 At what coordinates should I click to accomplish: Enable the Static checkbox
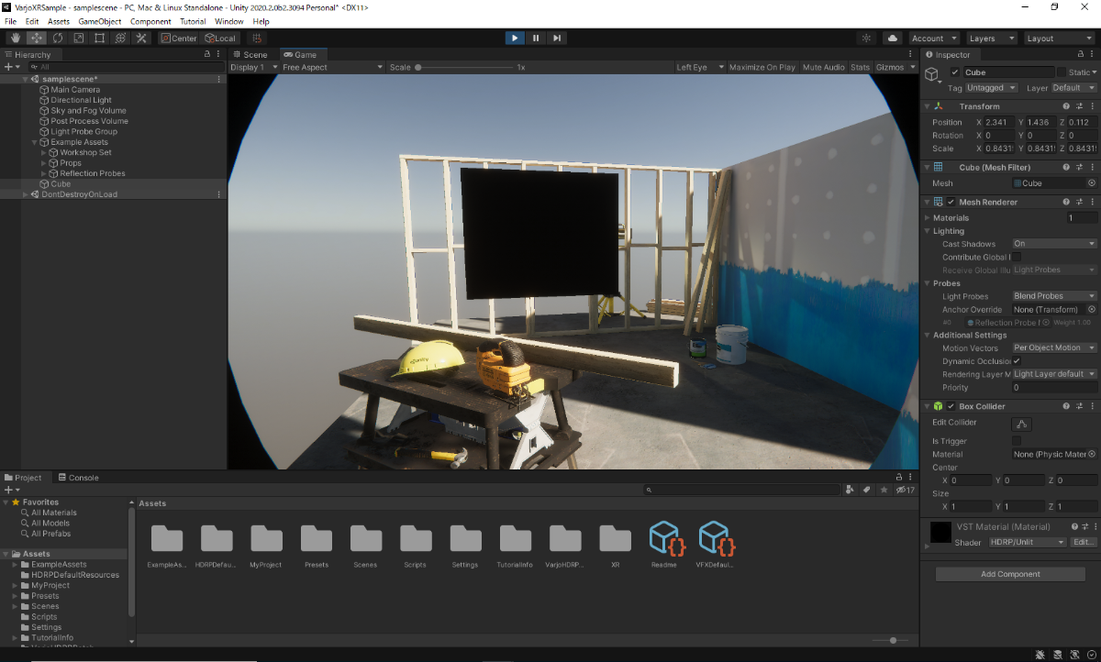coord(1062,72)
